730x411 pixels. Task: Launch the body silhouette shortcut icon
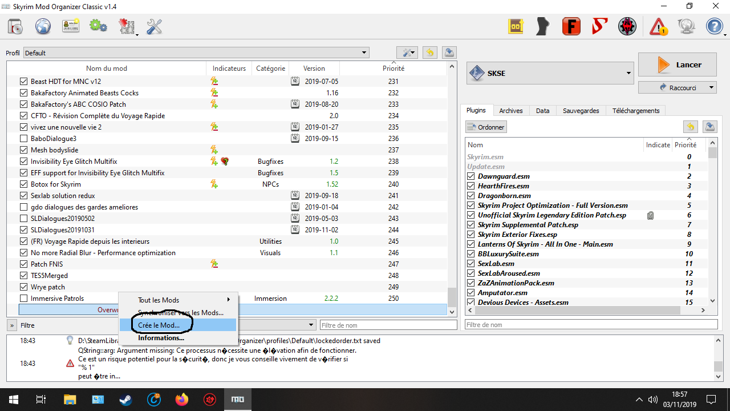(x=544, y=26)
